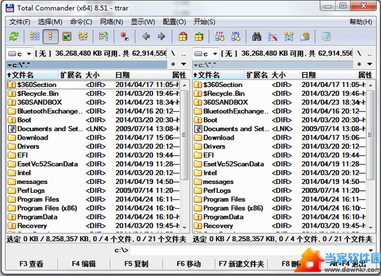This screenshot has height=276, width=381.
Task: Select PerfLogs folder in right panel
Action: click(x=279, y=190)
